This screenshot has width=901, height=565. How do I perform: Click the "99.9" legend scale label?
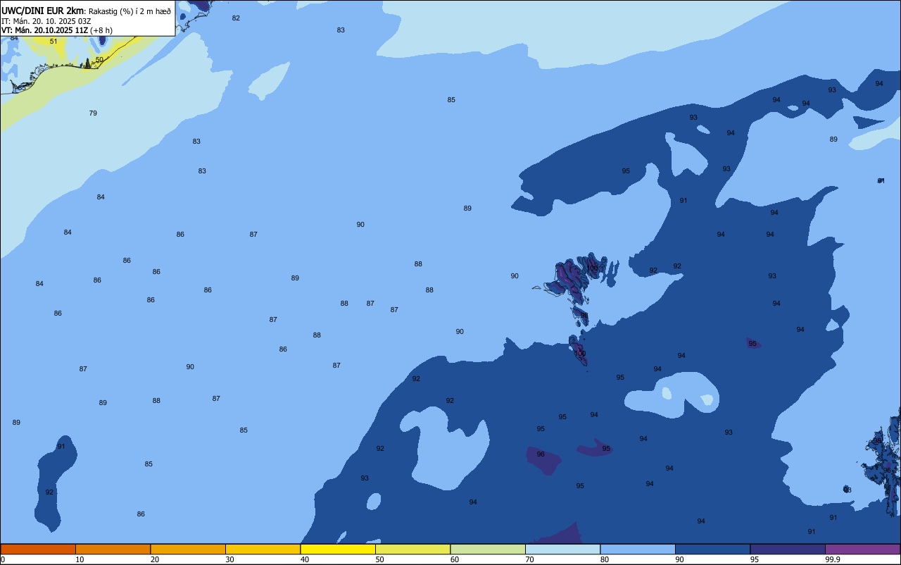click(x=833, y=559)
